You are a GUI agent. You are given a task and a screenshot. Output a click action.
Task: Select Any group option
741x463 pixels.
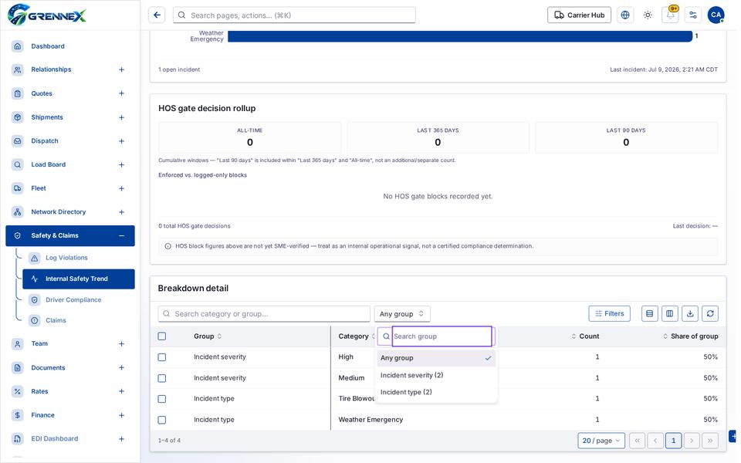click(436, 358)
